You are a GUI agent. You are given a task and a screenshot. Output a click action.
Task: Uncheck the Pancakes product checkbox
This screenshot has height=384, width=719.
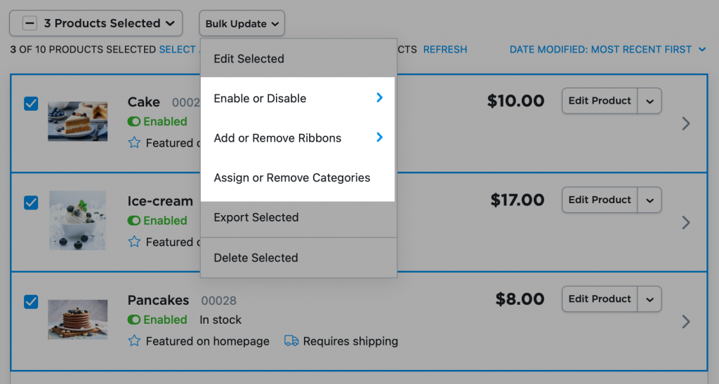(31, 301)
